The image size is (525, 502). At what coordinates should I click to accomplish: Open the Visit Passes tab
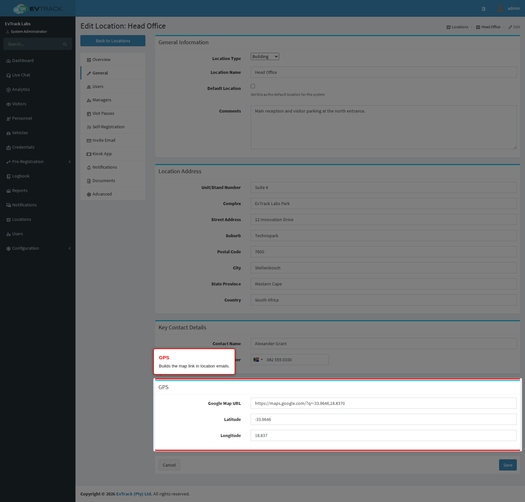click(113, 114)
